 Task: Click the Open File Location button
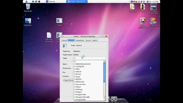click(x=69, y=80)
